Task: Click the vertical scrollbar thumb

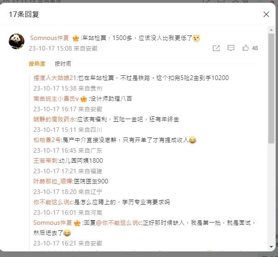Action: 271,88
